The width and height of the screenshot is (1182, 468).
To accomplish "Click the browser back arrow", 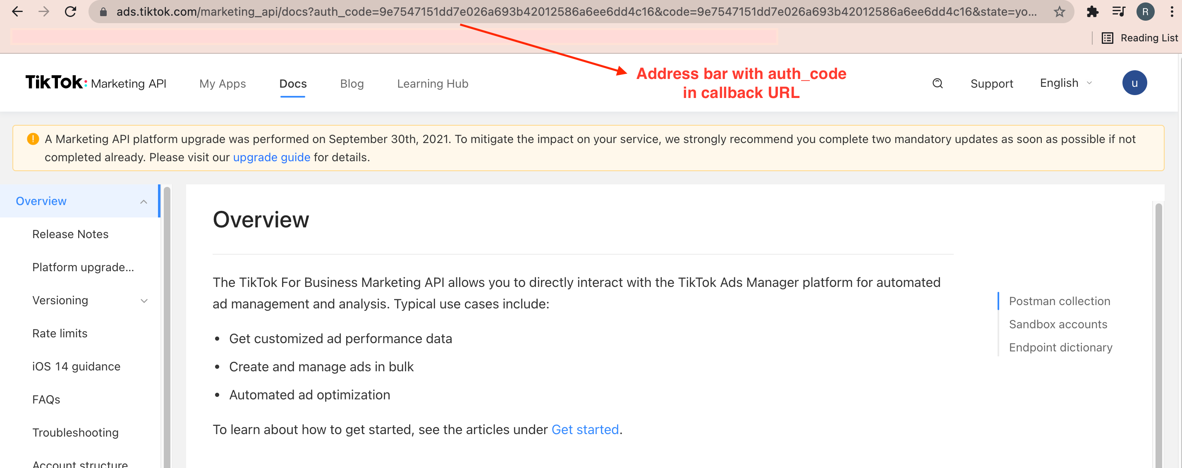I will [17, 12].
